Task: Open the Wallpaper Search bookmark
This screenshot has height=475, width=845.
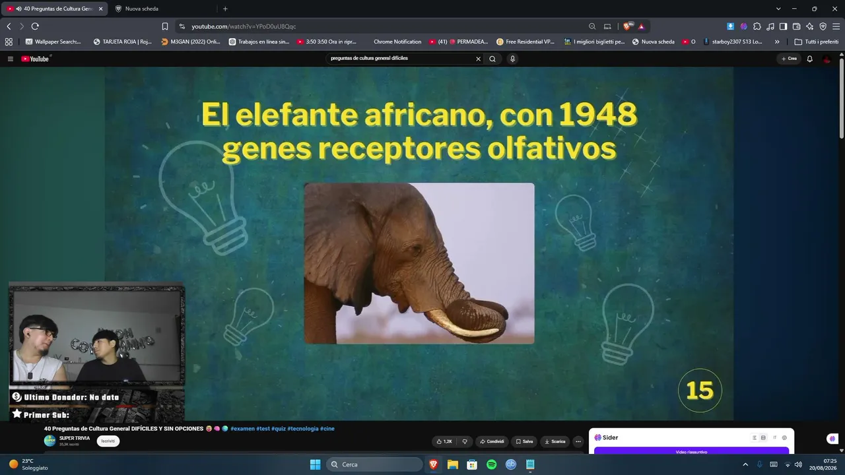Action: [x=53, y=42]
